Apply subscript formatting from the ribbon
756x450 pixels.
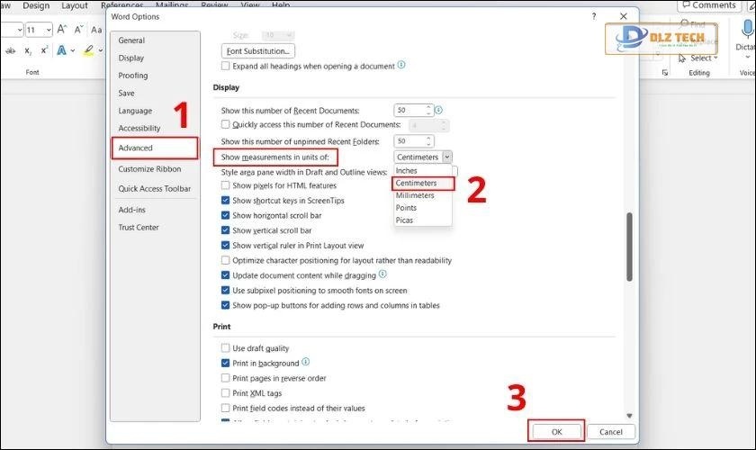[29, 52]
